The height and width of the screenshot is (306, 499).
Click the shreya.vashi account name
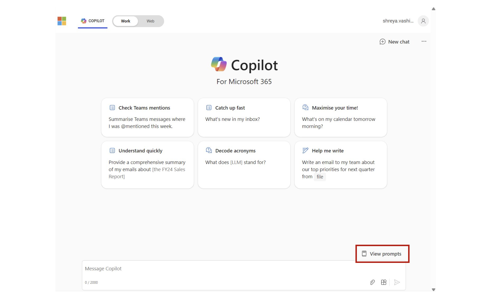coord(398,21)
